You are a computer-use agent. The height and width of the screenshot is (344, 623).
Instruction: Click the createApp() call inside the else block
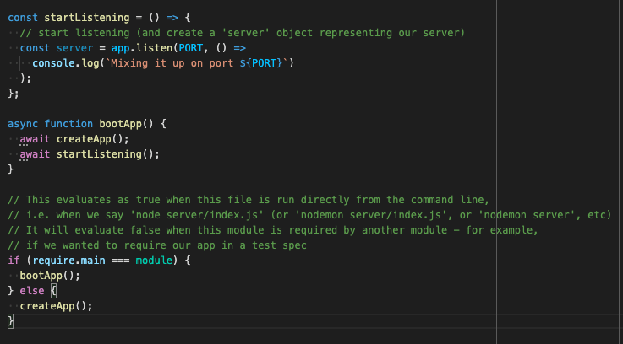[56, 305]
